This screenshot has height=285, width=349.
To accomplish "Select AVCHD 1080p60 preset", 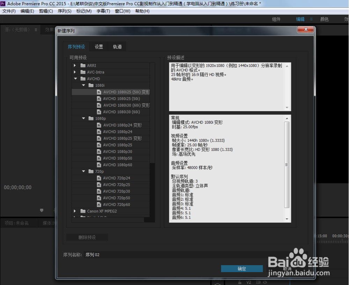I will pyautogui.click(x=111, y=165).
